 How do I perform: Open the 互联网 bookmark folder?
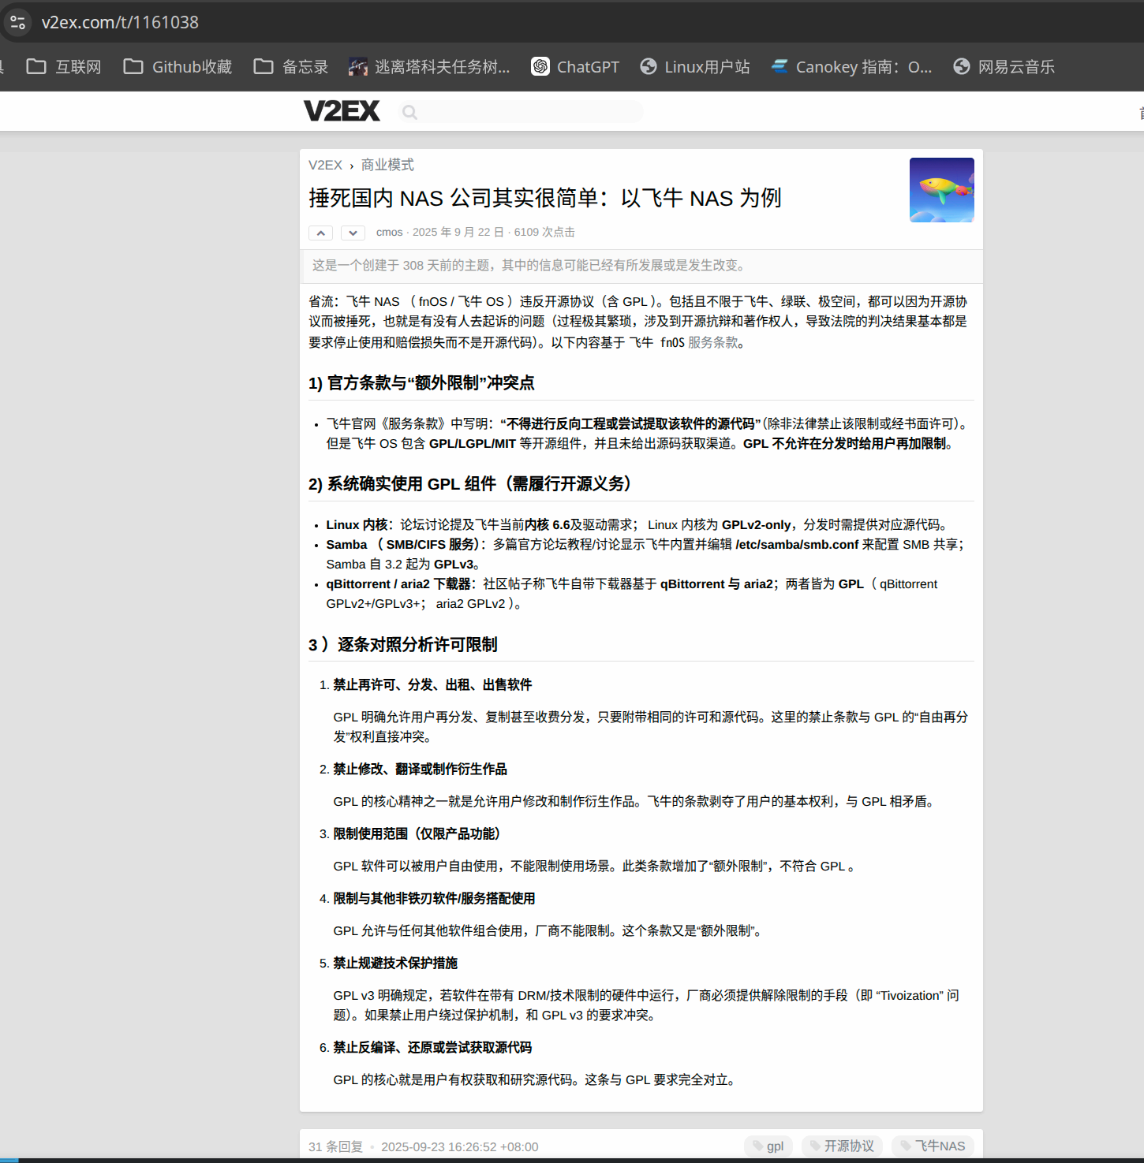coord(64,67)
